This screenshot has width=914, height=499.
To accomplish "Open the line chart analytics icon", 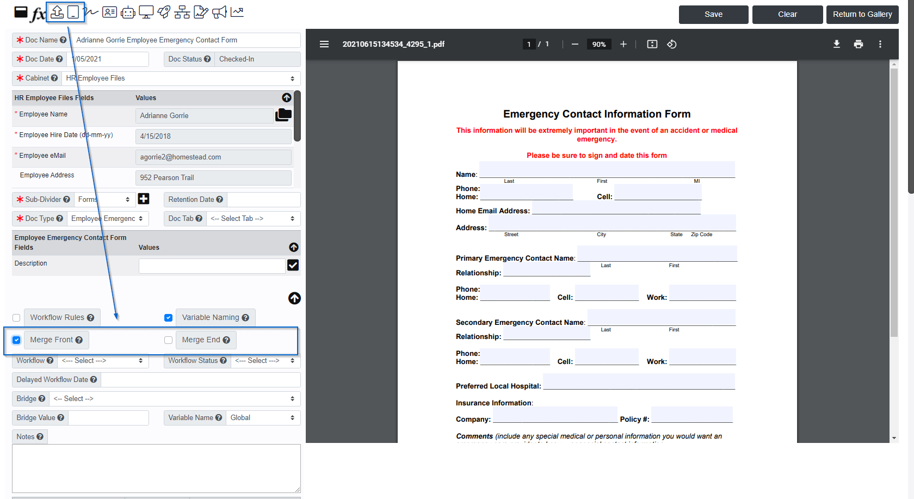I will tap(237, 12).
